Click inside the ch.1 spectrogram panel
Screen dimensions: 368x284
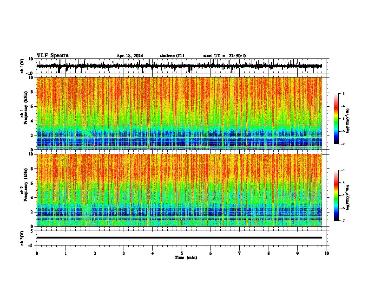pos(179,113)
